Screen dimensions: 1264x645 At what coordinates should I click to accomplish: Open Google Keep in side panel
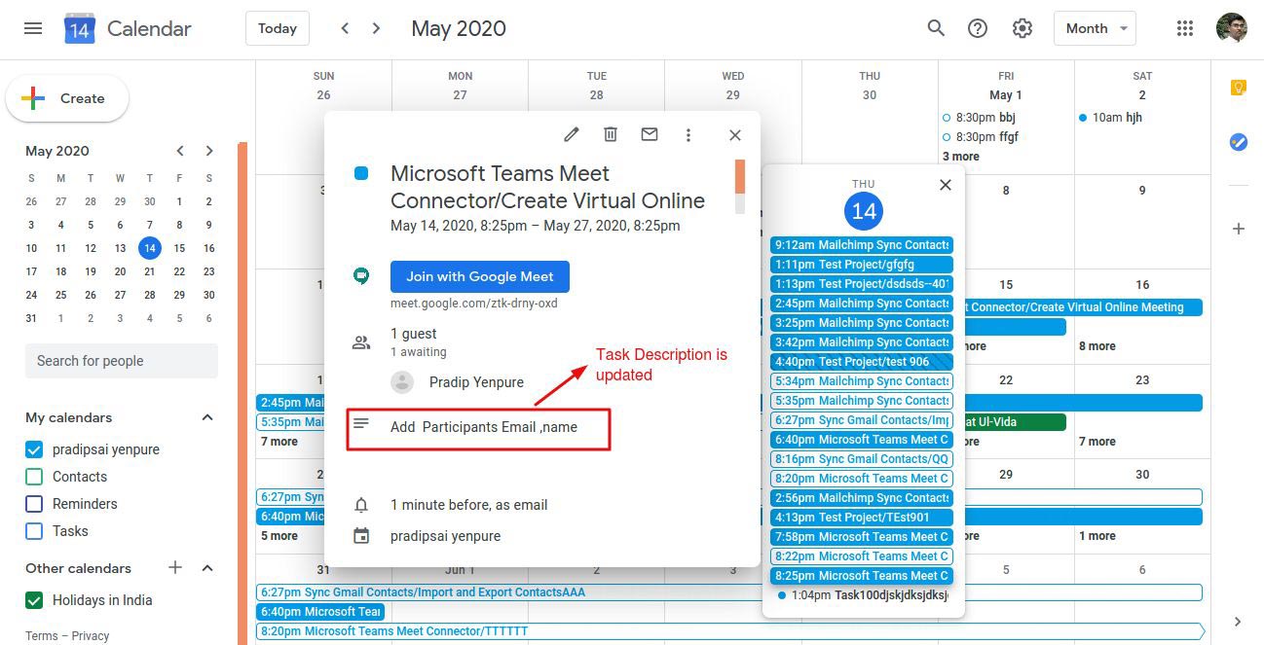pos(1238,89)
